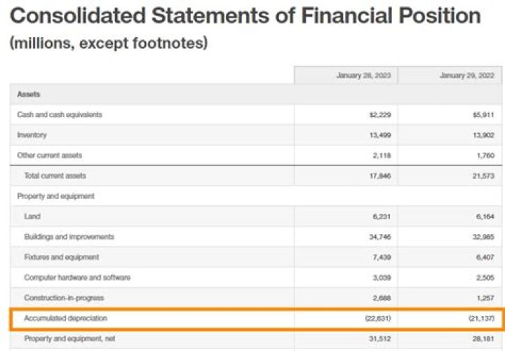Screen dimensions: 505x351
Task: Select the Fixtures and equipment label
Action: coord(62,257)
